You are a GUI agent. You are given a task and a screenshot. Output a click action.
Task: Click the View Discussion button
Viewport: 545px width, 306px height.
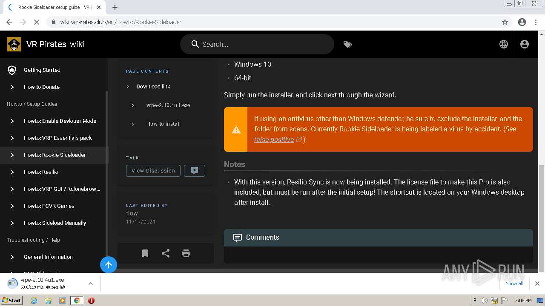(x=153, y=171)
